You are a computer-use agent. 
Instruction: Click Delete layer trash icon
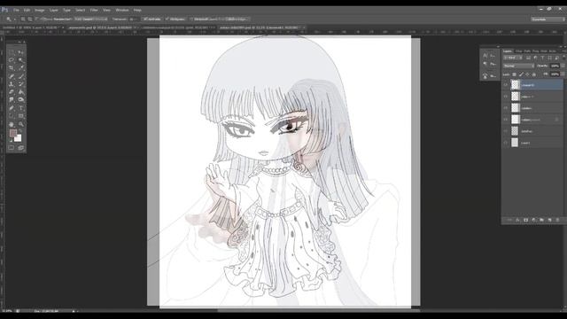557,220
